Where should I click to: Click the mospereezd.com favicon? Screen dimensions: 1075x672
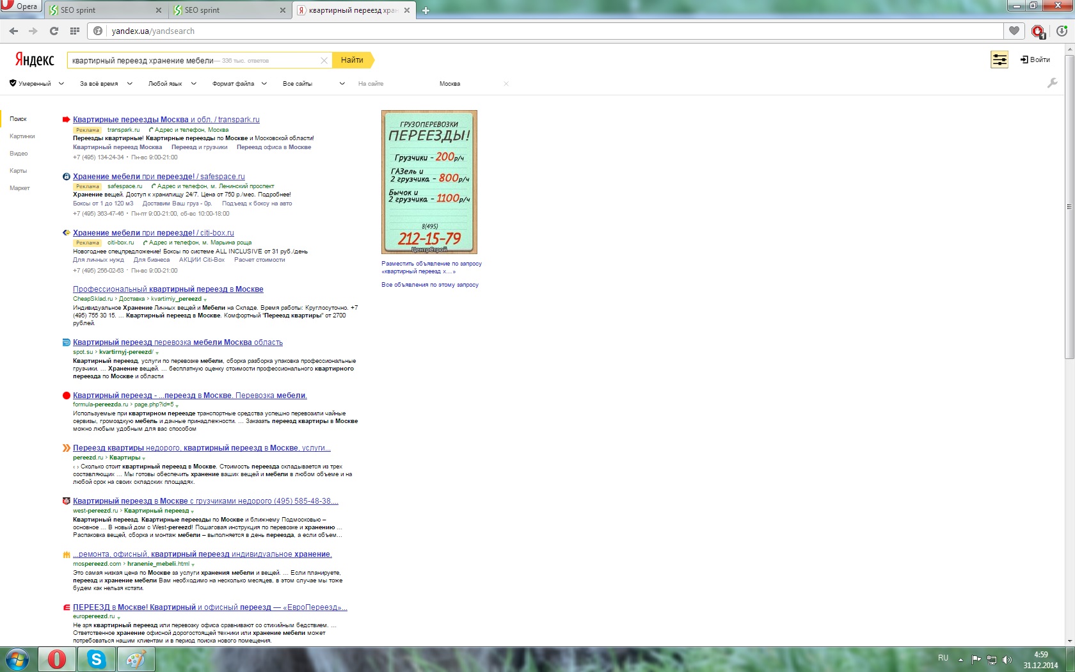[x=66, y=554]
